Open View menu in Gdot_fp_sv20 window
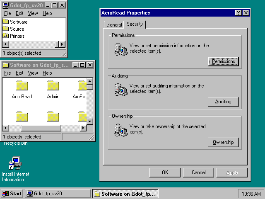This screenshot has height=199, width=265. point(33,13)
